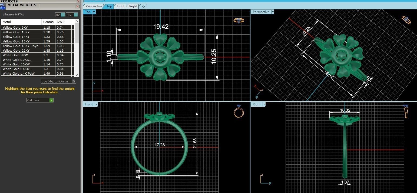
Task: Click the Metal column header
Action: 22,22
